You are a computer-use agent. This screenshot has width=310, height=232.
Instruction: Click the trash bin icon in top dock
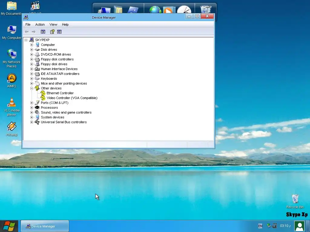click(x=206, y=9)
